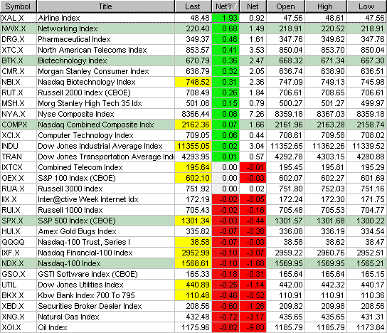Click the Open column header

point(285,6)
